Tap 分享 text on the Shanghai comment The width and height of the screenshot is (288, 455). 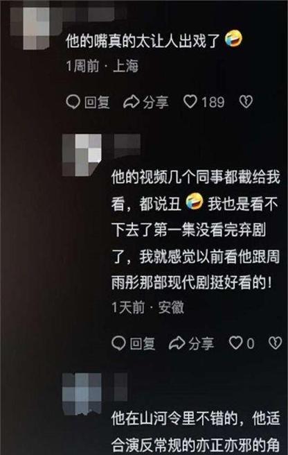[155, 102]
